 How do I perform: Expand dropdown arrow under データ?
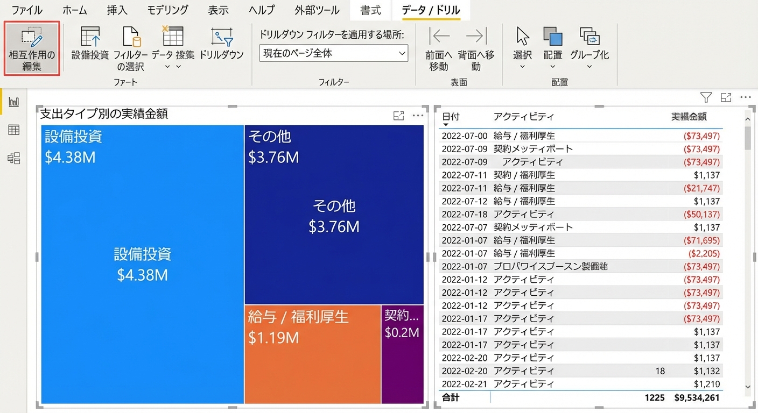167,67
